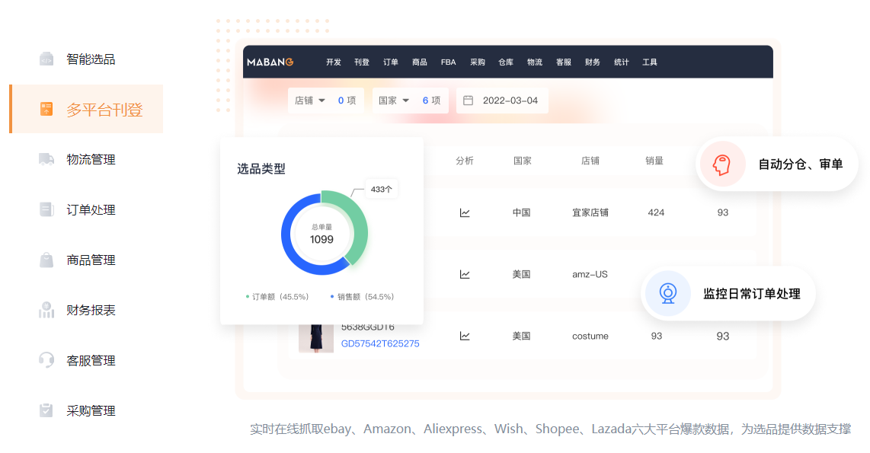Click the 选品类型 card title
This screenshot has width=870, height=453.
[261, 168]
